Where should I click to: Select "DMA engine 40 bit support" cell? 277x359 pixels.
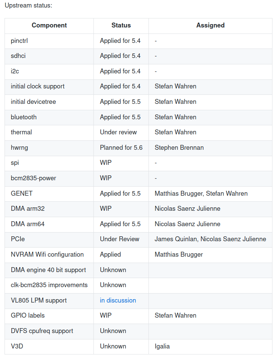[48, 270]
